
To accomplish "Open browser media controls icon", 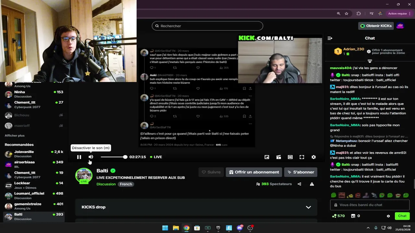I will pyautogui.click(x=371, y=14).
